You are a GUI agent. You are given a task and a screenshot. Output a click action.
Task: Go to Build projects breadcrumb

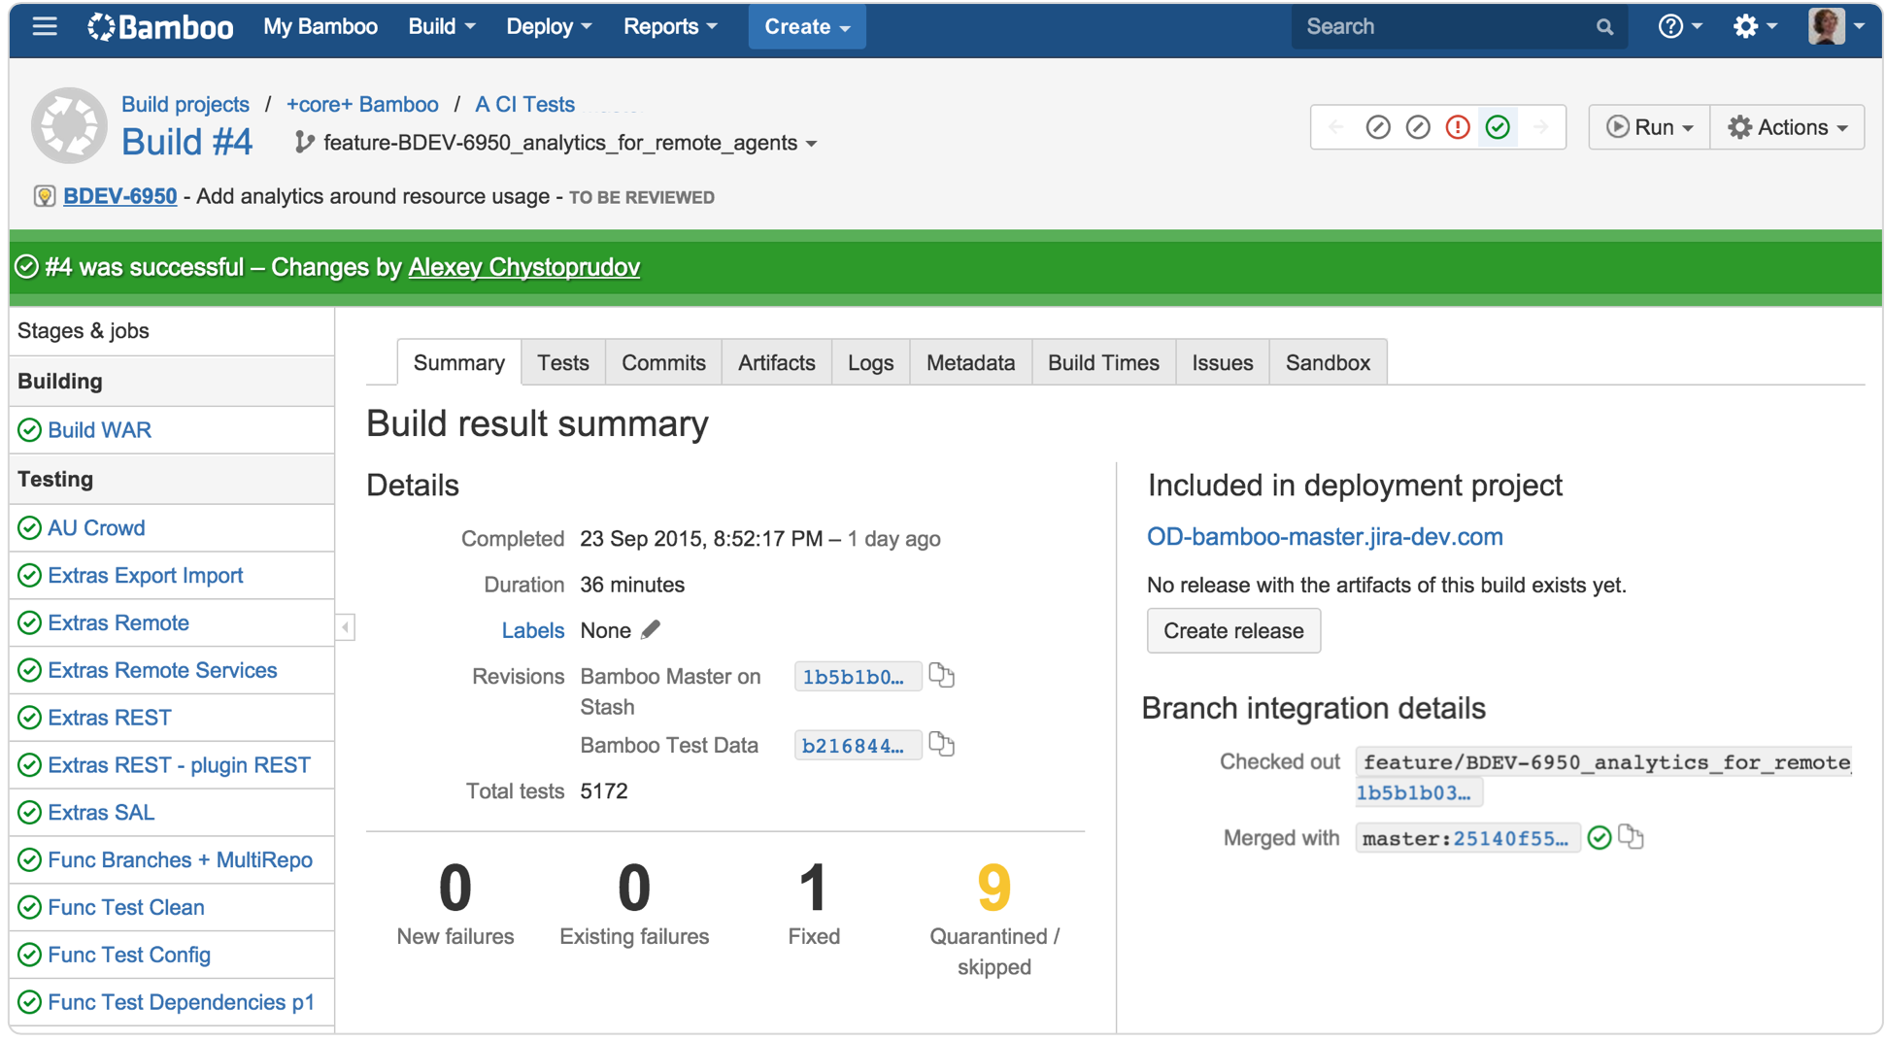185,104
